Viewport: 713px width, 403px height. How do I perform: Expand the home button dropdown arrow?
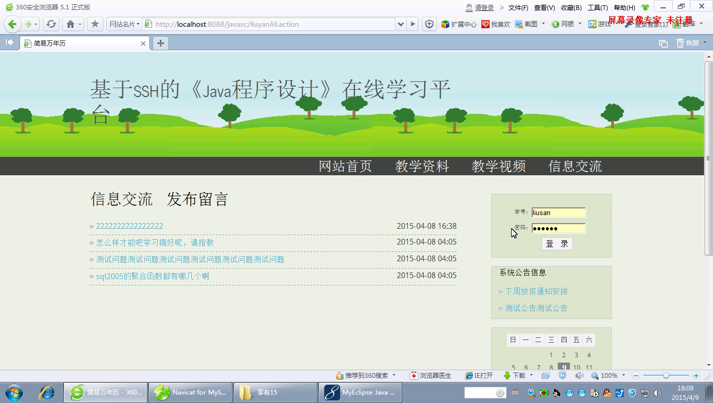click(x=80, y=24)
